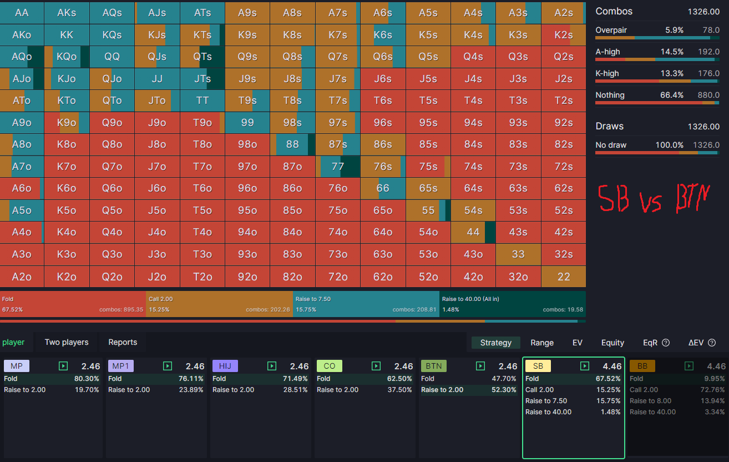Click the Raise to 7.50 action bar segment
This screenshot has width=729, height=462.
[x=366, y=304]
